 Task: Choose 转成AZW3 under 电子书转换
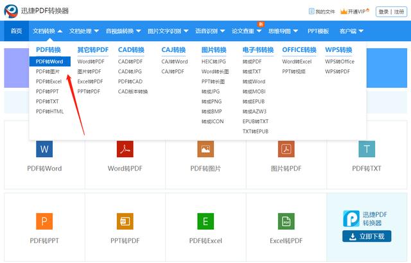coord(254,111)
